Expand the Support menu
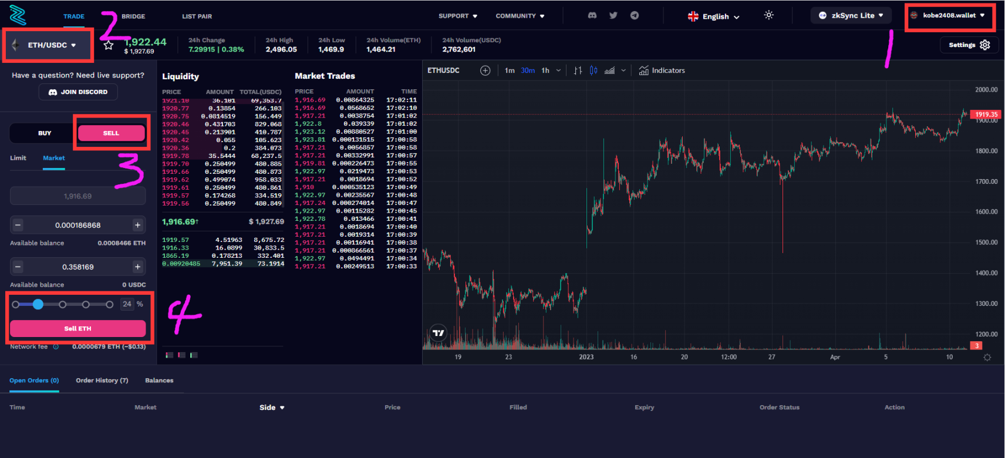This screenshot has height=458, width=1005. (458, 16)
